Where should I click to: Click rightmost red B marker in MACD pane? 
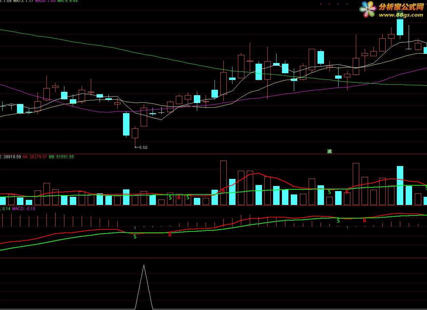[x=365, y=220]
